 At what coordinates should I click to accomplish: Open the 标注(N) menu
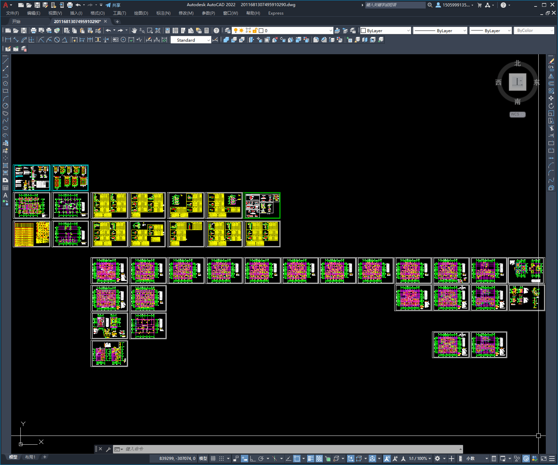coord(163,13)
